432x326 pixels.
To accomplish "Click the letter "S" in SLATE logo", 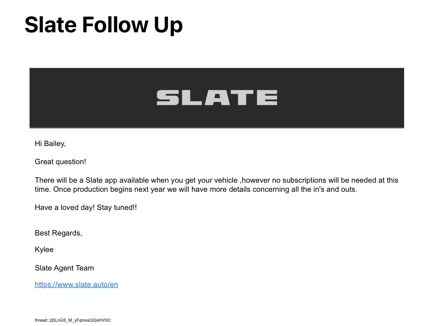I will (167, 98).
